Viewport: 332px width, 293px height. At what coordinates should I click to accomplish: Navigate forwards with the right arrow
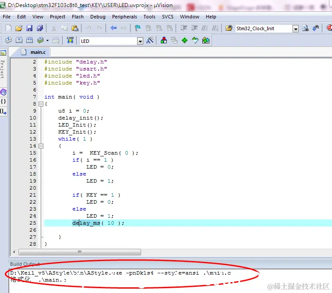click(124, 28)
